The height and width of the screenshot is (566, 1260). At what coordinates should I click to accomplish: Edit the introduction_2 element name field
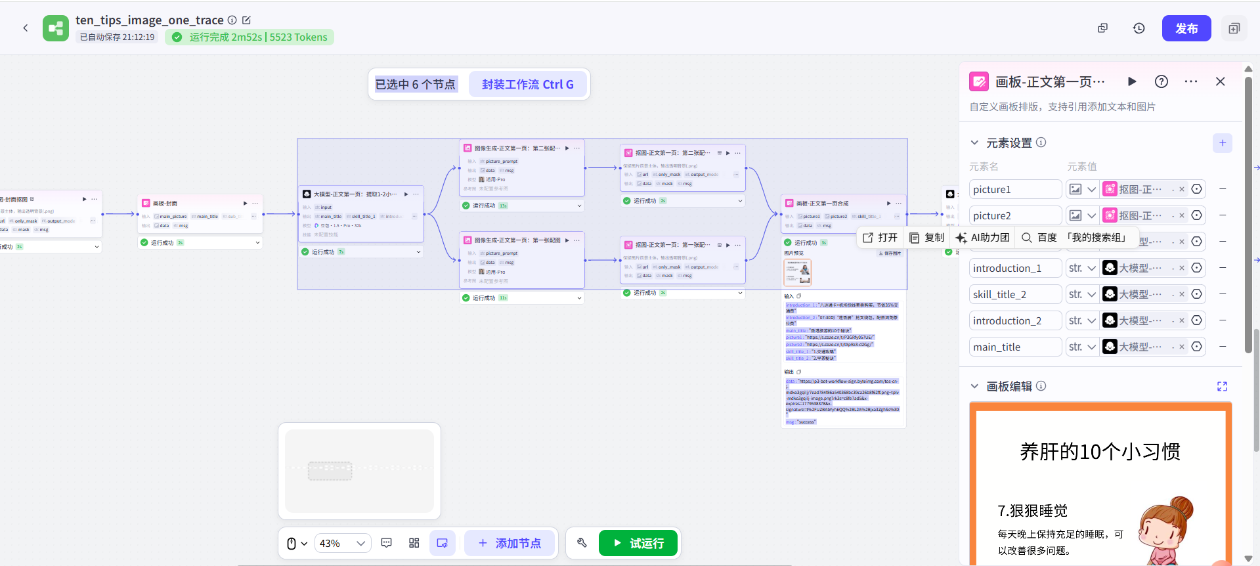(1015, 320)
